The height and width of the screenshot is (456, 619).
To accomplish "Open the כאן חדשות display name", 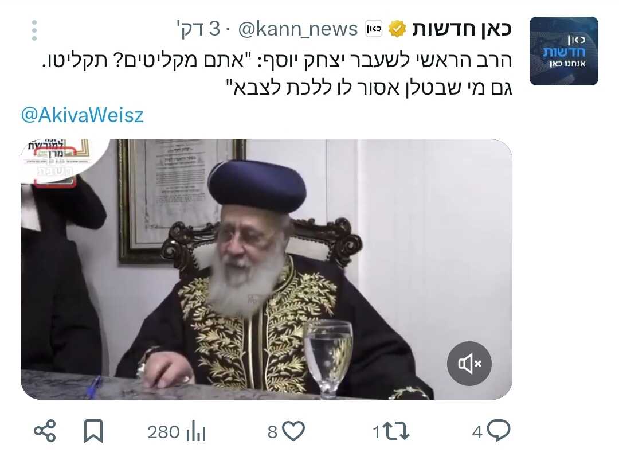I will pos(461,29).
